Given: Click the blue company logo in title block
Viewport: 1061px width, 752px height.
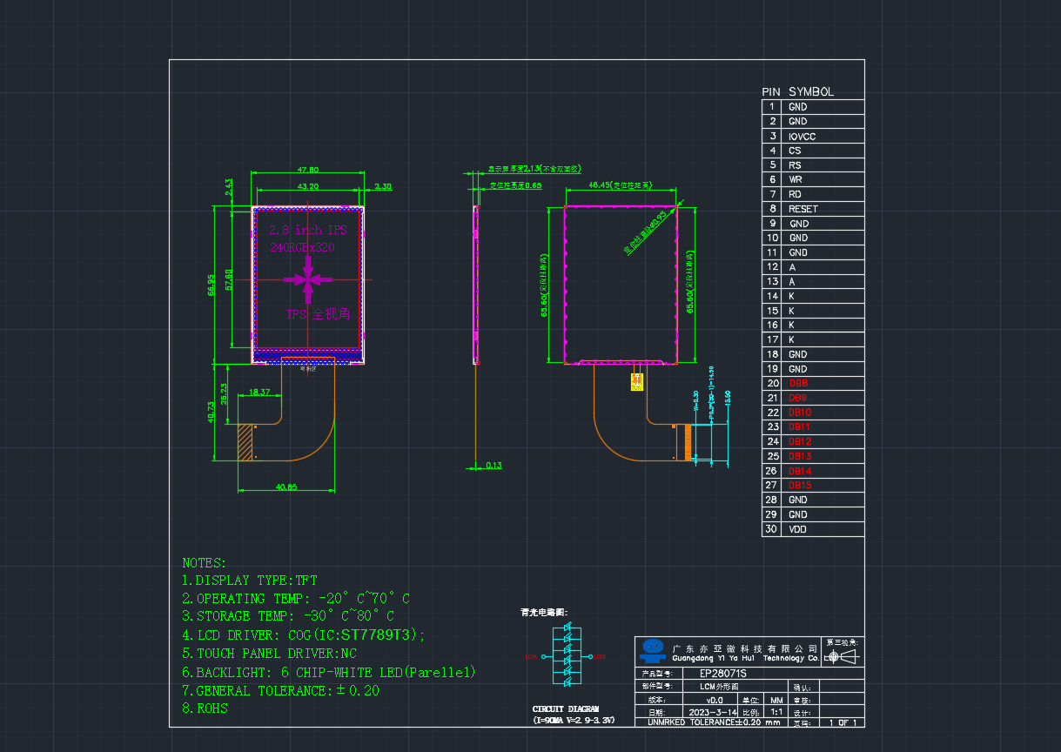Looking at the screenshot, I should [651, 650].
